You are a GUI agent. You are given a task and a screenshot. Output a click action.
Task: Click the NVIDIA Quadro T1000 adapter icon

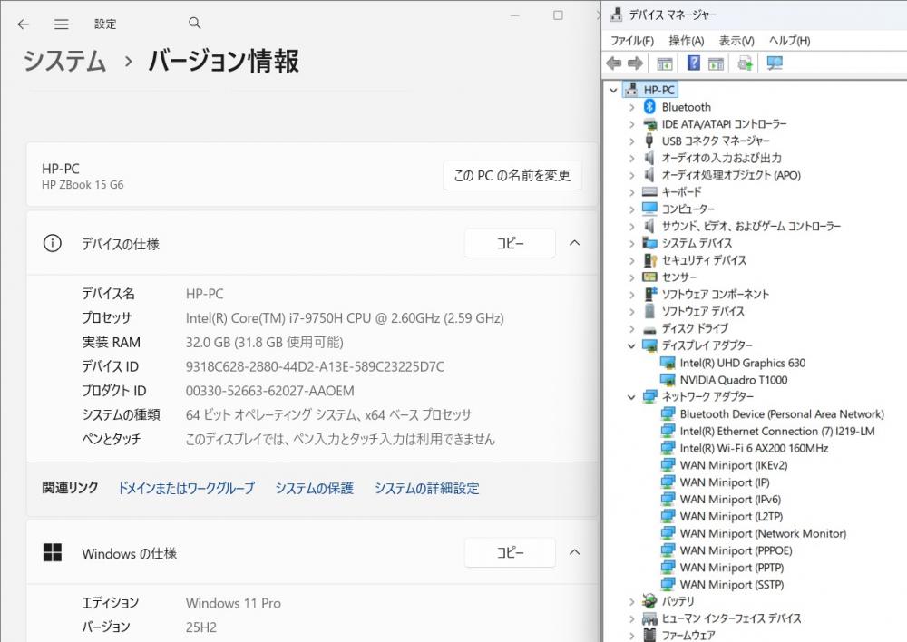pyautogui.click(x=668, y=380)
